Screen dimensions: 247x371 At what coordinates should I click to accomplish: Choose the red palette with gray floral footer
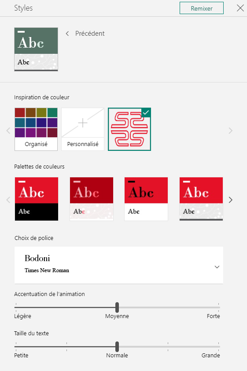click(201, 199)
